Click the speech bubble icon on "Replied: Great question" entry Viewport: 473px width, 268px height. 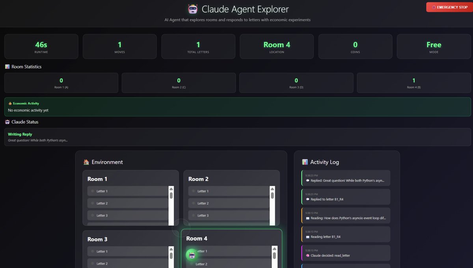(x=308, y=181)
